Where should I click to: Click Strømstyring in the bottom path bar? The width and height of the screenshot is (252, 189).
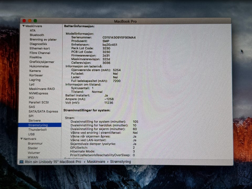(120, 162)
